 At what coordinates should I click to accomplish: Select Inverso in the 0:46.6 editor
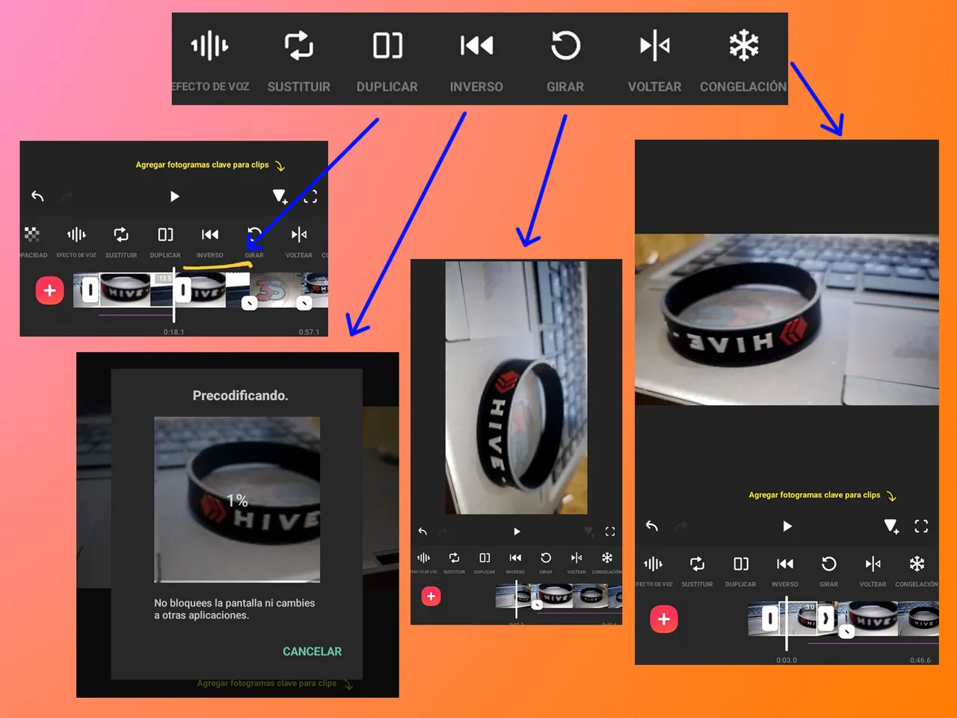785,571
